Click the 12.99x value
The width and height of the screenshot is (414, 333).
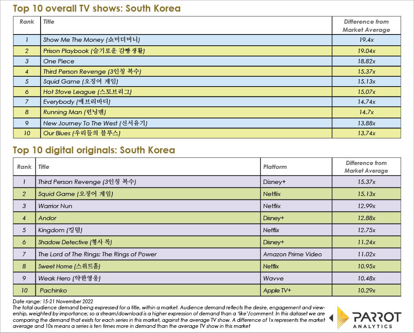point(367,206)
